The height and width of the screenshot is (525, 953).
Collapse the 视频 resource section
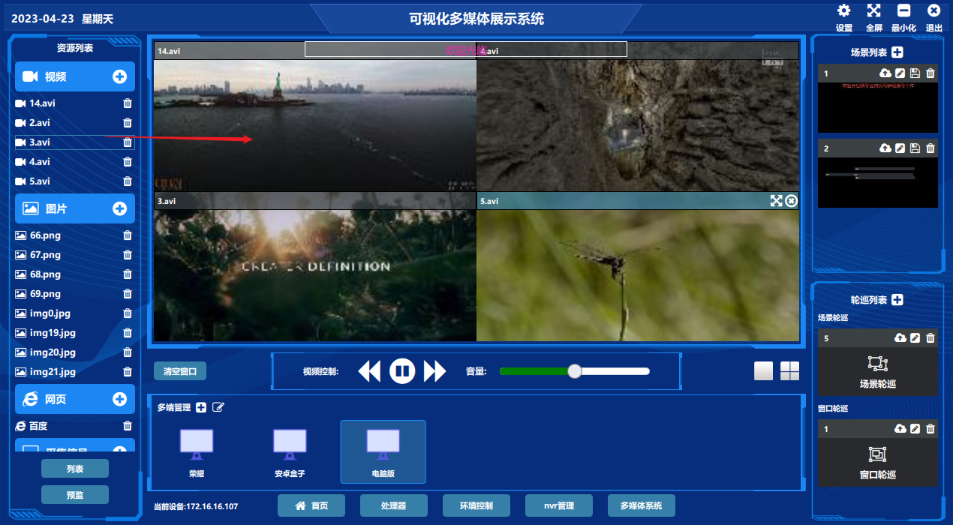[75, 76]
